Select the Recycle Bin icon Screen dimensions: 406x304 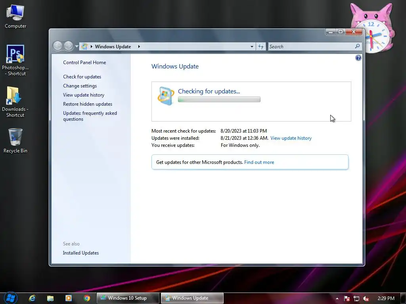coord(15,141)
